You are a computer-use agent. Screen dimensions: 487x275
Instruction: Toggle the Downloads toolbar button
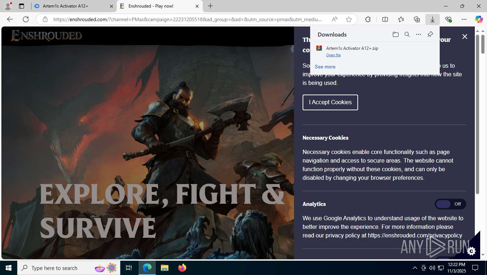point(433,19)
